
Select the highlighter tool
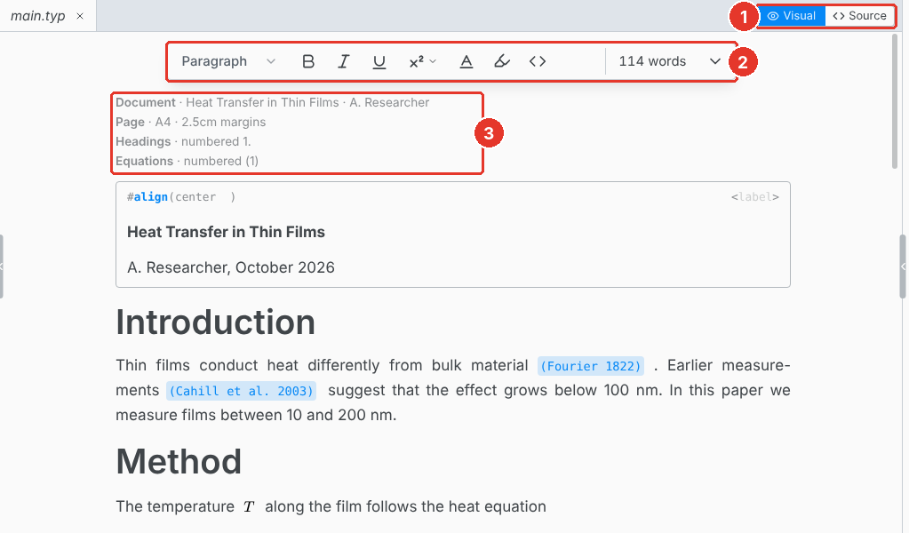click(502, 61)
